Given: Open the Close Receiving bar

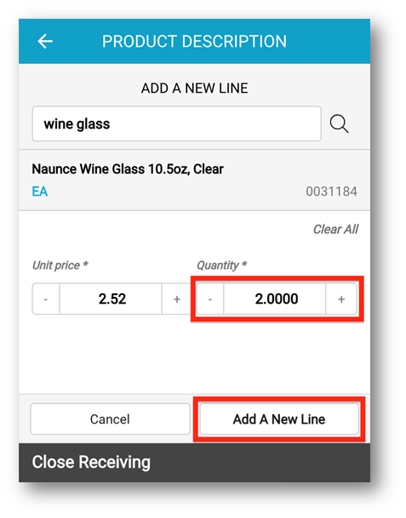Looking at the screenshot, I should (x=194, y=463).
